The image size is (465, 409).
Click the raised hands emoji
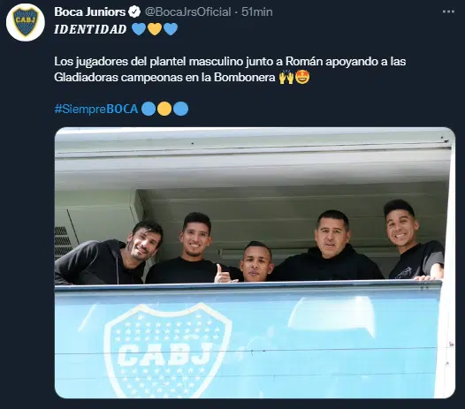[286, 78]
